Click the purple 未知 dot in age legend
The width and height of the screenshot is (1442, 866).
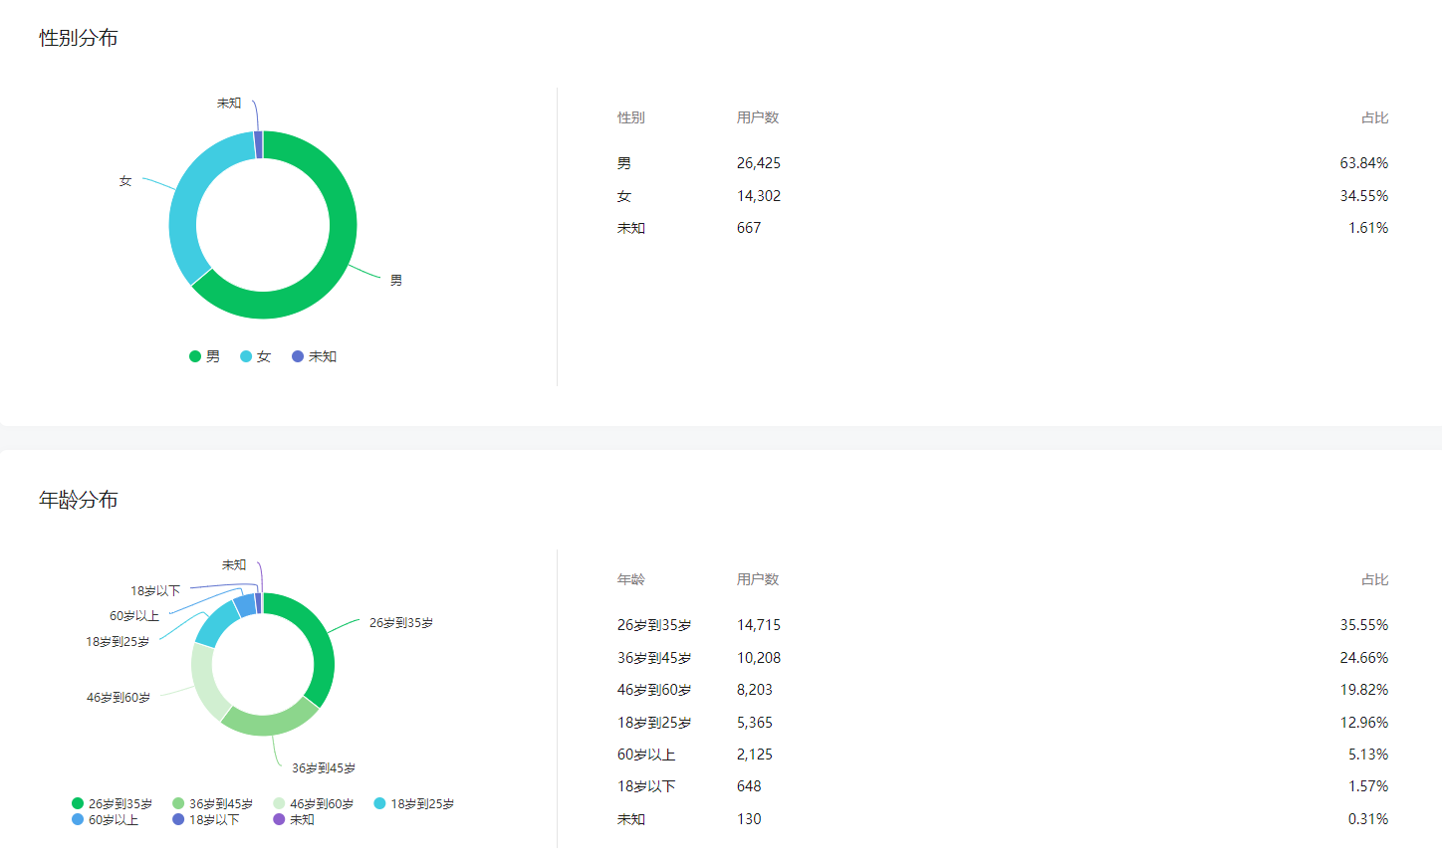click(279, 819)
